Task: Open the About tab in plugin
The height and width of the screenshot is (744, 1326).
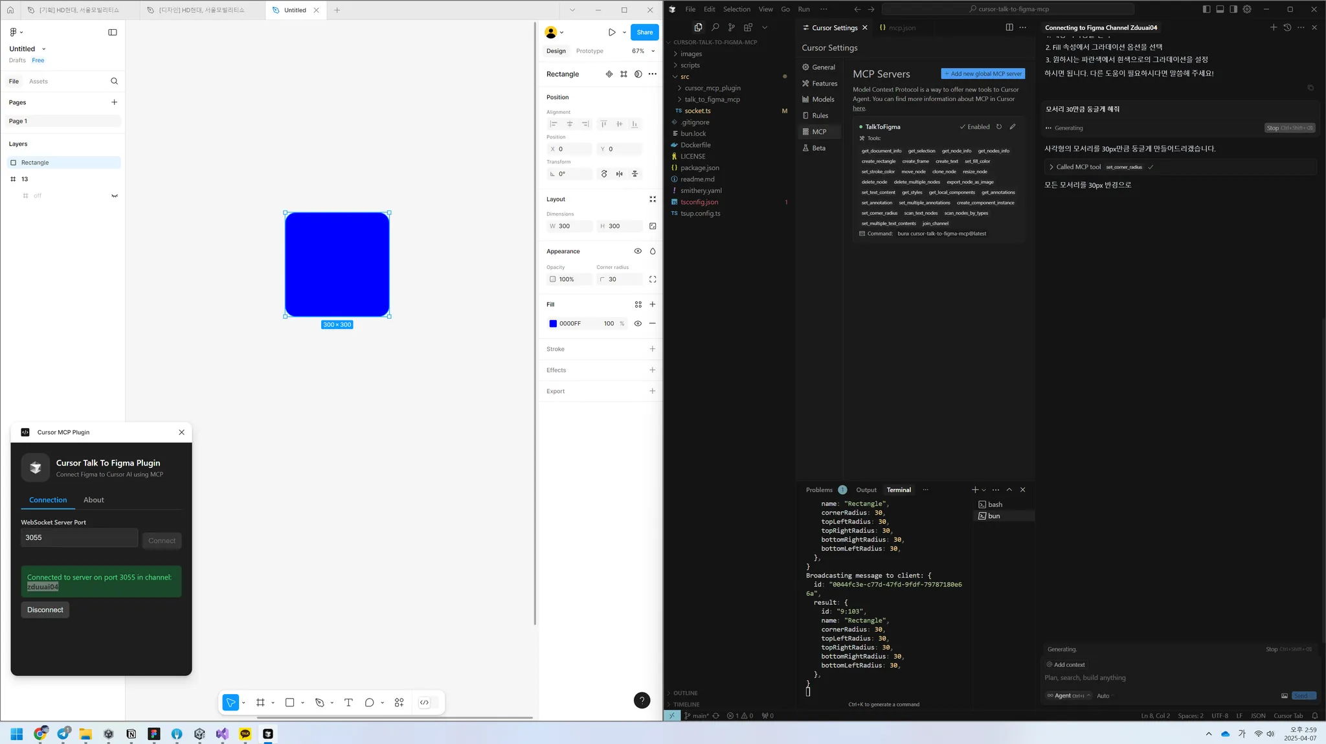Action: click(x=93, y=500)
